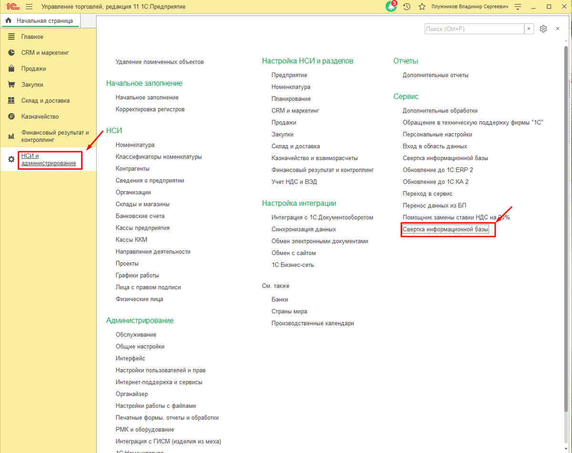Open Обслуживание under Администрирование
572x453 pixels.
[136, 335]
